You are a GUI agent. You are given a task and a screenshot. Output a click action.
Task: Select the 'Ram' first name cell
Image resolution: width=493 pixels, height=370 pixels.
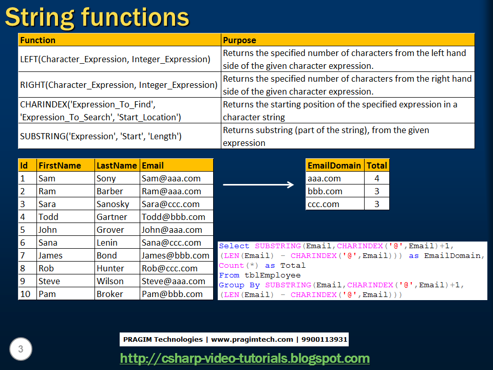coord(66,191)
